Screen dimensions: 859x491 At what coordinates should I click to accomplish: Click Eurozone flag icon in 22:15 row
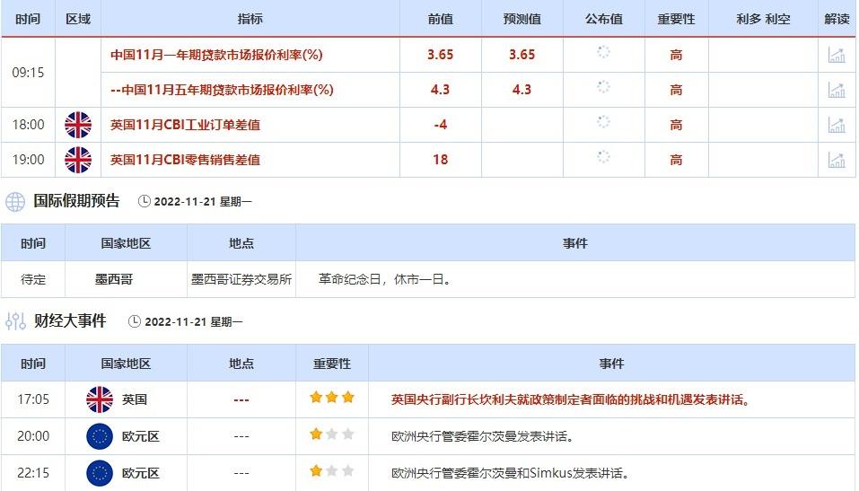[99, 472]
